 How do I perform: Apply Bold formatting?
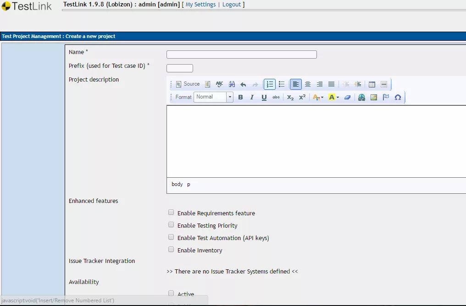pyautogui.click(x=240, y=98)
